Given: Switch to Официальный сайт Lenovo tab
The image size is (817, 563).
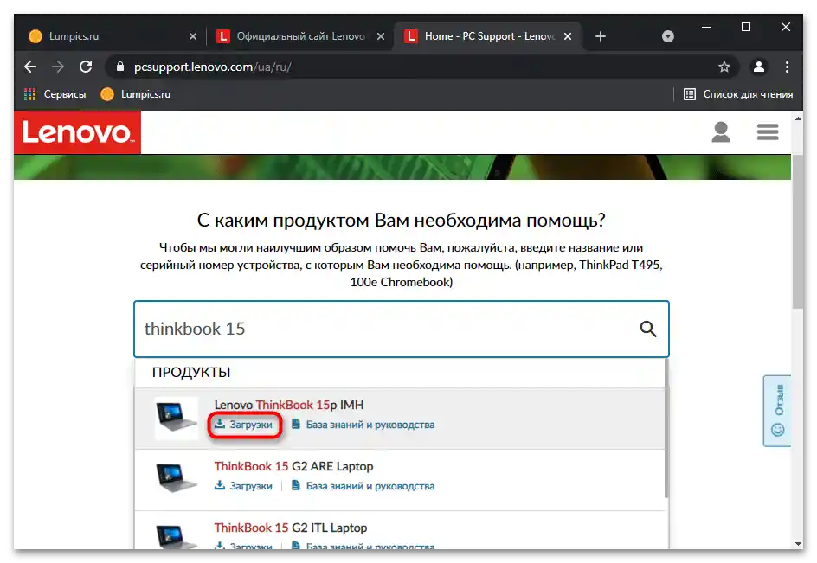Looking at the screenshot, I should 299,36.
